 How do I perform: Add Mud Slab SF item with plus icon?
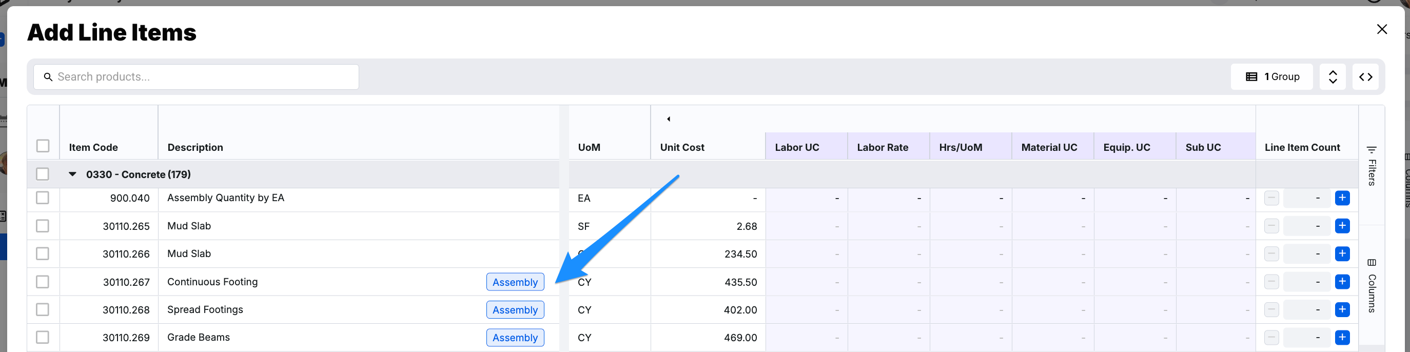(x=1342, y=226)
